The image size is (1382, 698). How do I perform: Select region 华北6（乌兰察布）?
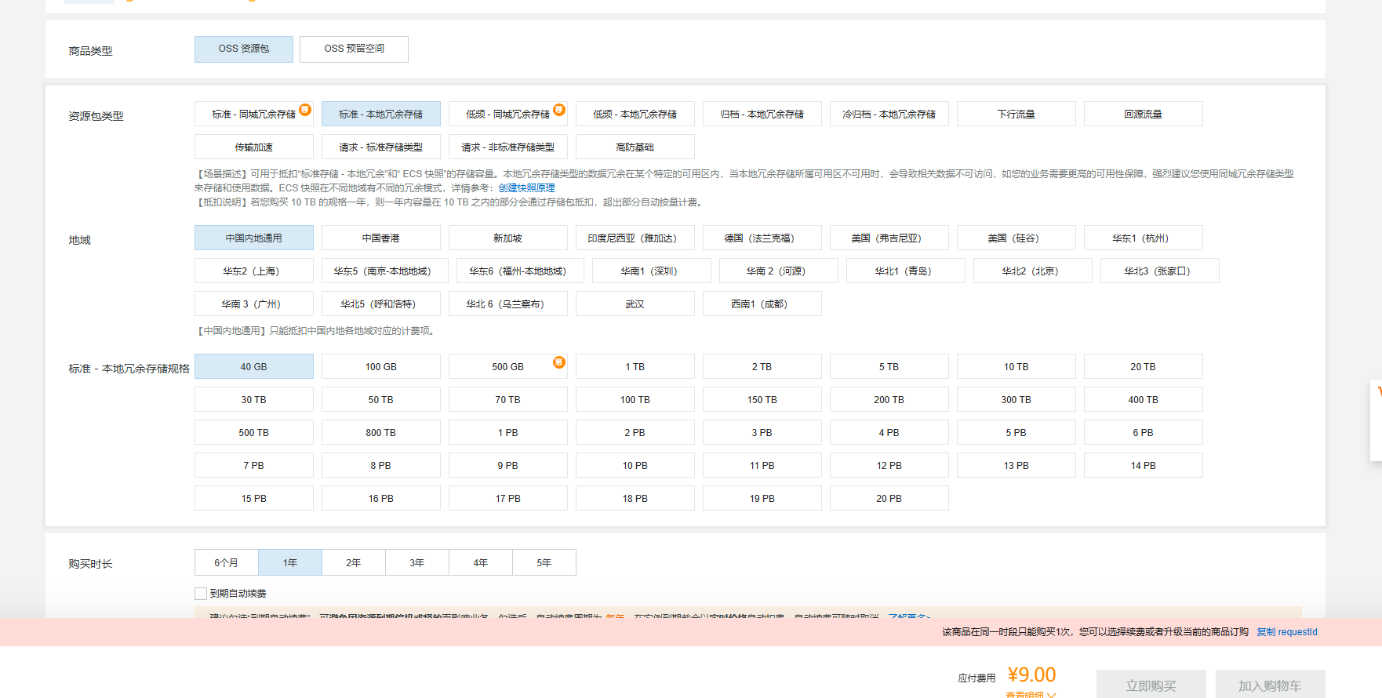coord(508,304)
